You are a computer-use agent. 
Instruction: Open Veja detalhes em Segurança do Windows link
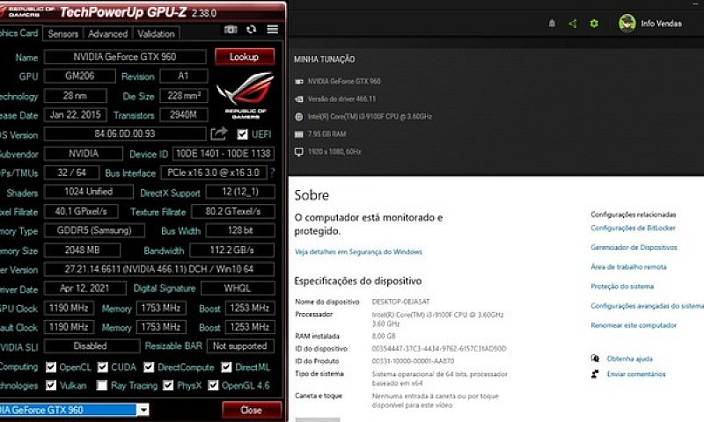click(x=358, y=251)
